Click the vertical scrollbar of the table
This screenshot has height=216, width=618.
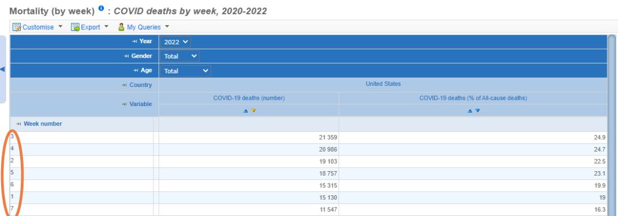(612, 125)
